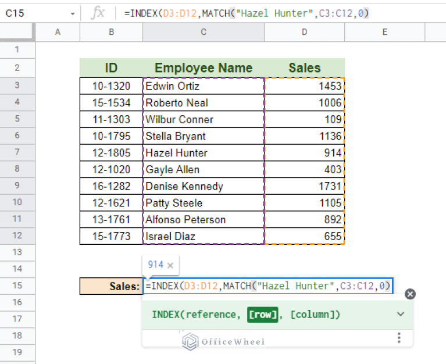Select sales value 914 in table
Image resolution: width=446 pixels, height=364 pixels.
[304, 153]
